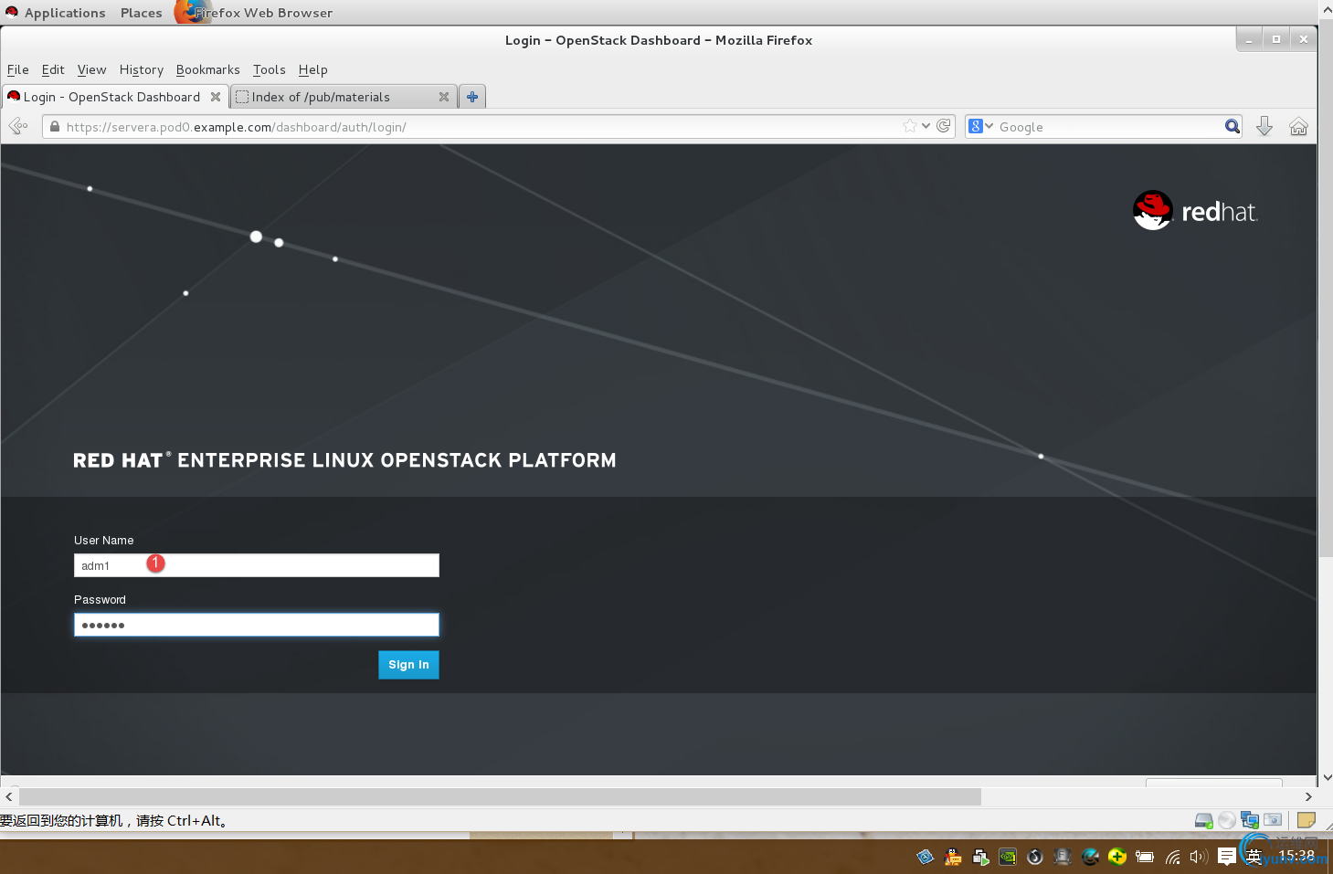Click the VM hard disk status icon
The image size is (1333, 874).
[x=1204, y=820]
